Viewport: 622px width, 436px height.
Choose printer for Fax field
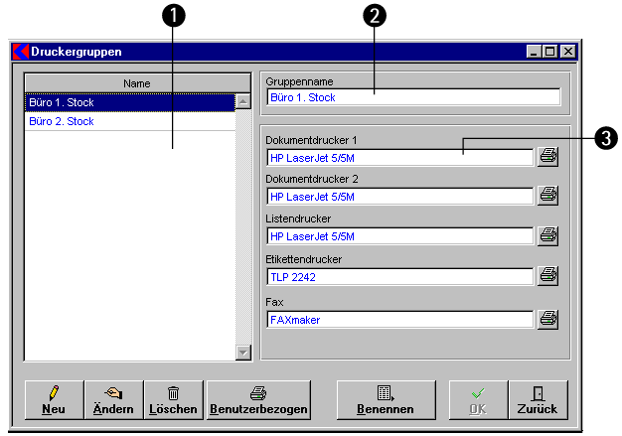click(x=547, y=320)
